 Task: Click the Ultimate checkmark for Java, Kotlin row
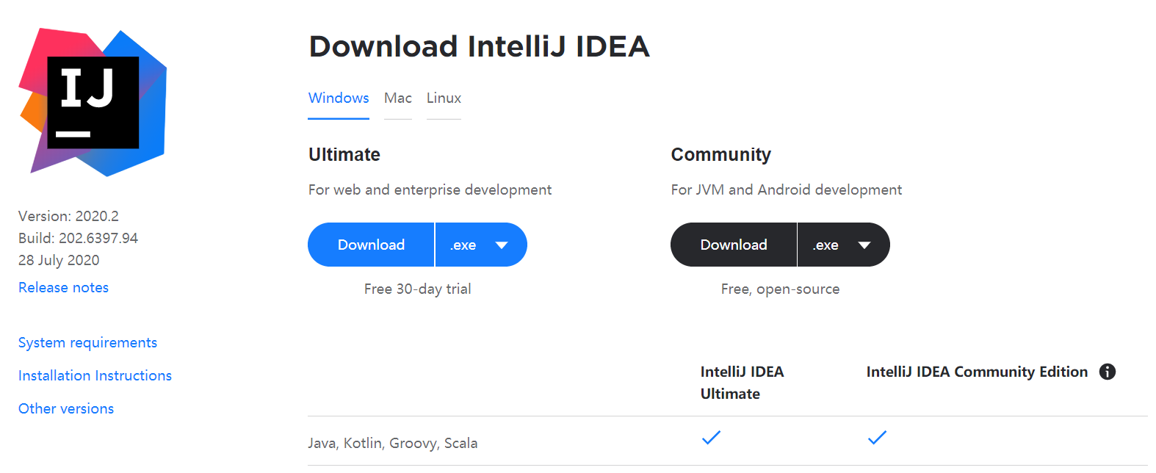[711, 438]
